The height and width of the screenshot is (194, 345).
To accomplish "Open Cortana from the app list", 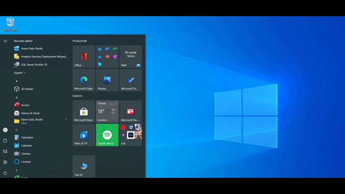I will coord(40,162).
